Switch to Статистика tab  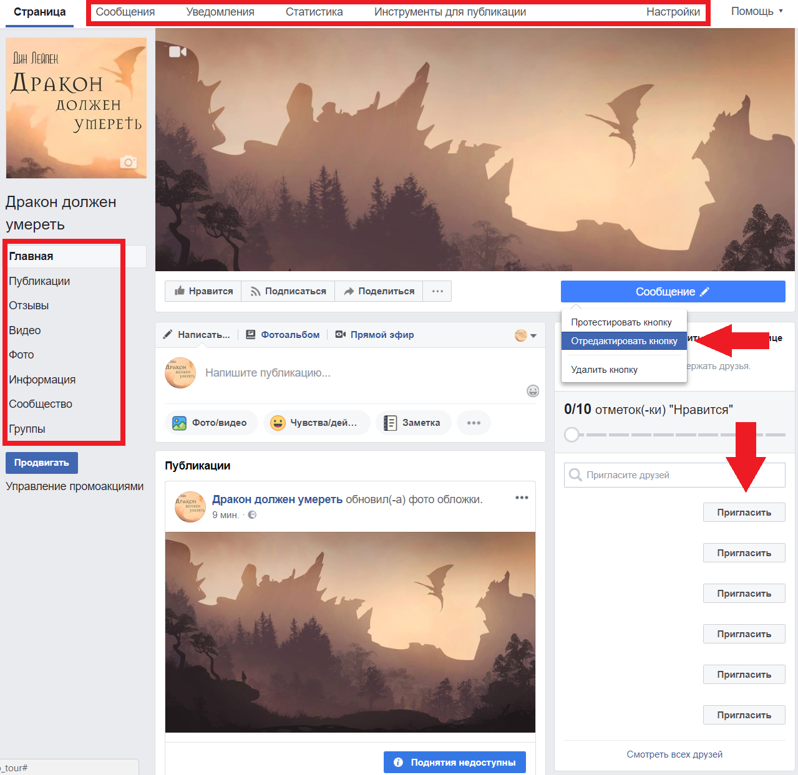(314, 12)
